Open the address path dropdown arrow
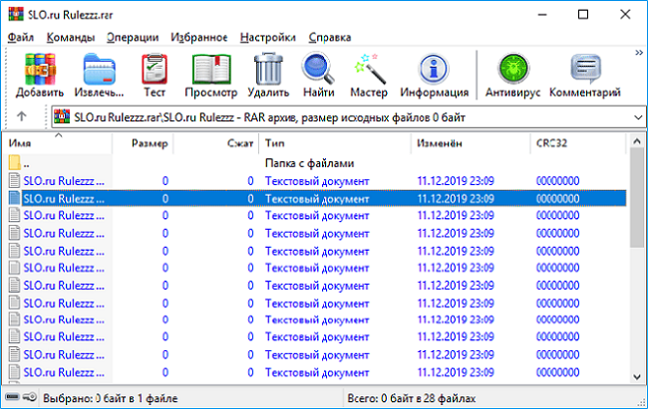 point(638,117)
